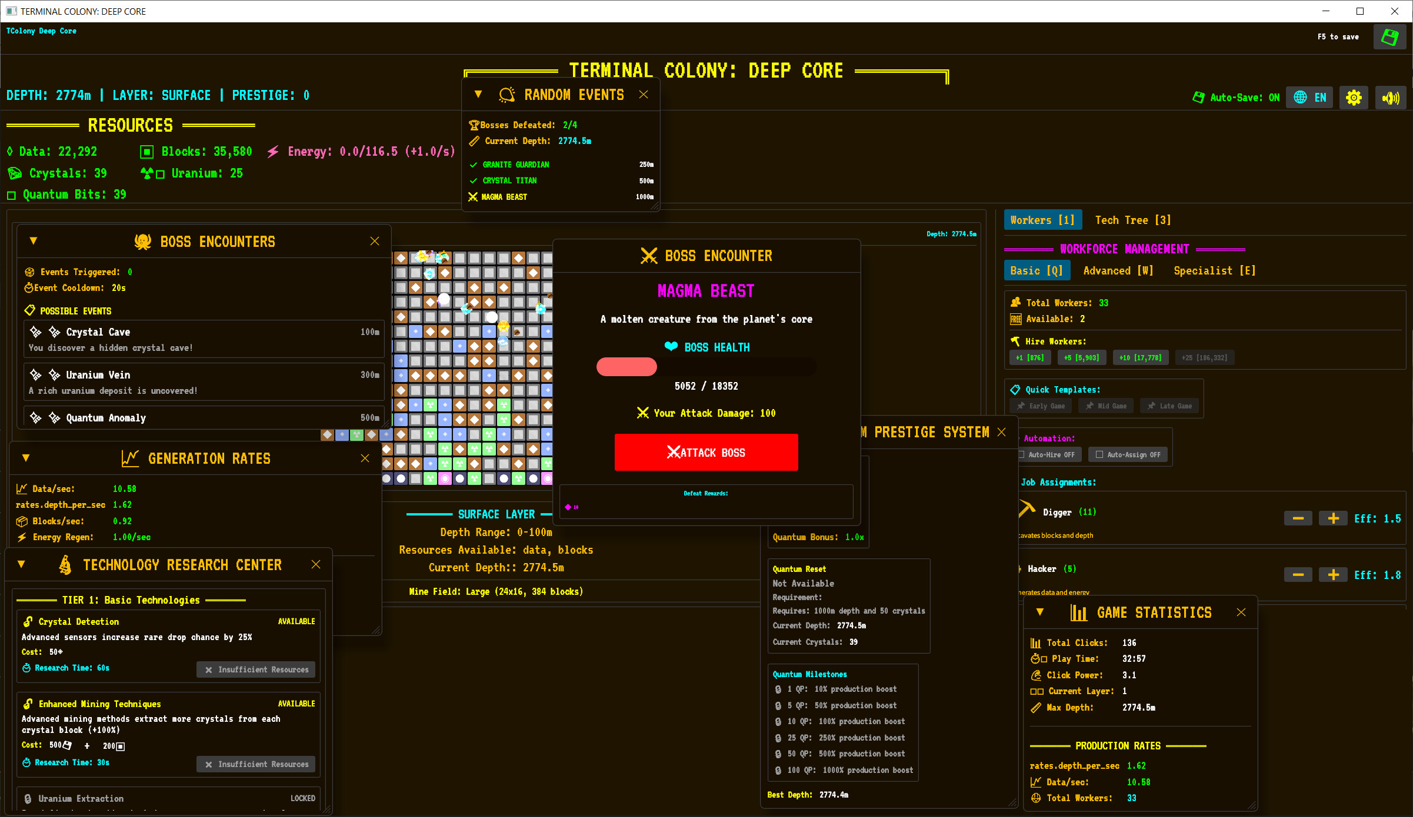The height and width of the screenshot is (817, 1413).
Task: Click the Generation Rates chart icon
Action: pyautogui.click(x=131, y=458)
